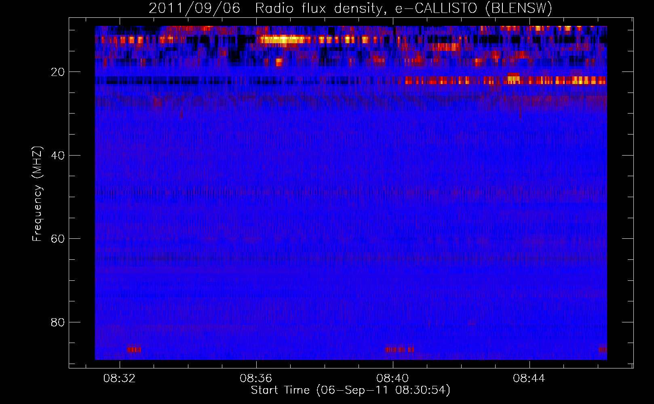Click the '08:32' time tick label
This screenshot has height=404, width=654.
pyautogui.click(x=119, y=379)
